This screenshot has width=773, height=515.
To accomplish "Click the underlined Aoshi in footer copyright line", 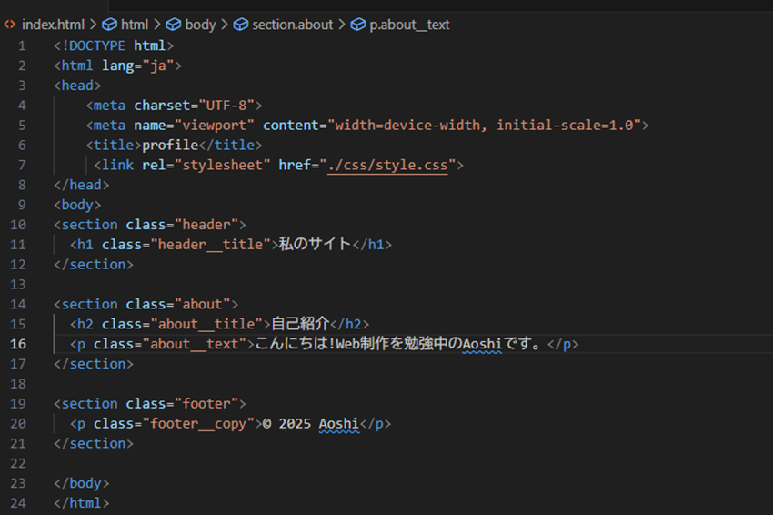I will point(339,423).
